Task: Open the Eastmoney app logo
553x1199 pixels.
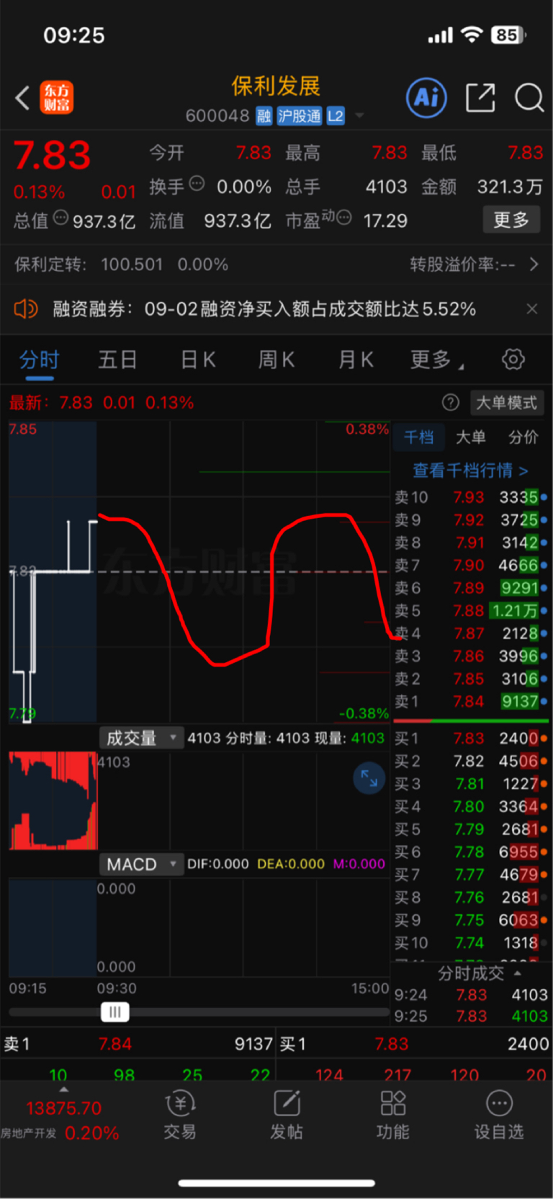Action: (56, 98)
